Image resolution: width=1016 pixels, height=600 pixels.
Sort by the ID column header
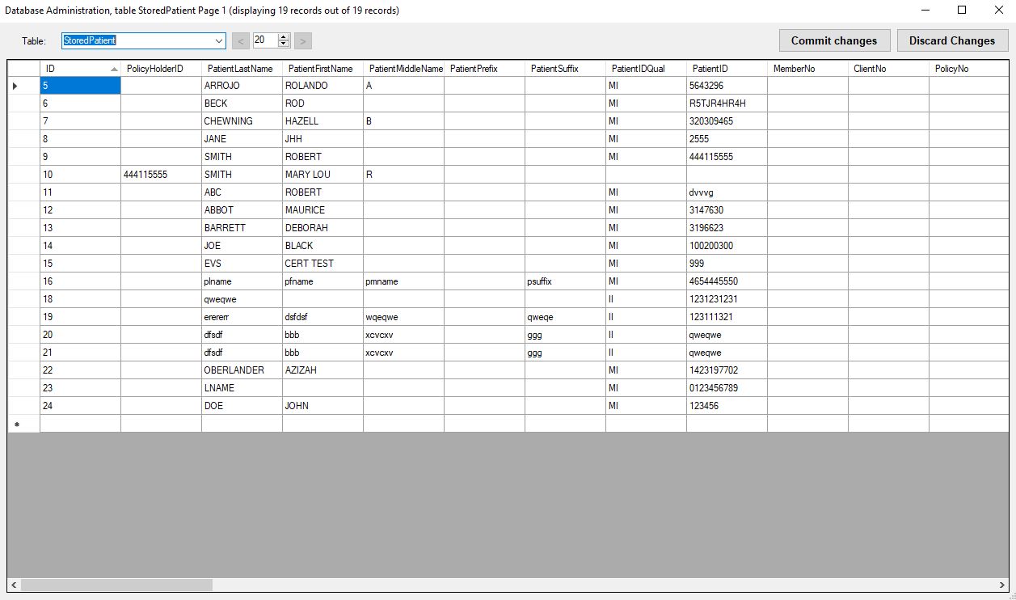tap(80, 69)
